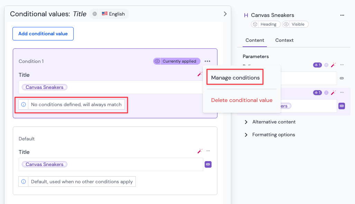
Task: Toggle the Visible eye badge
Action: click(x=295, y=24)
